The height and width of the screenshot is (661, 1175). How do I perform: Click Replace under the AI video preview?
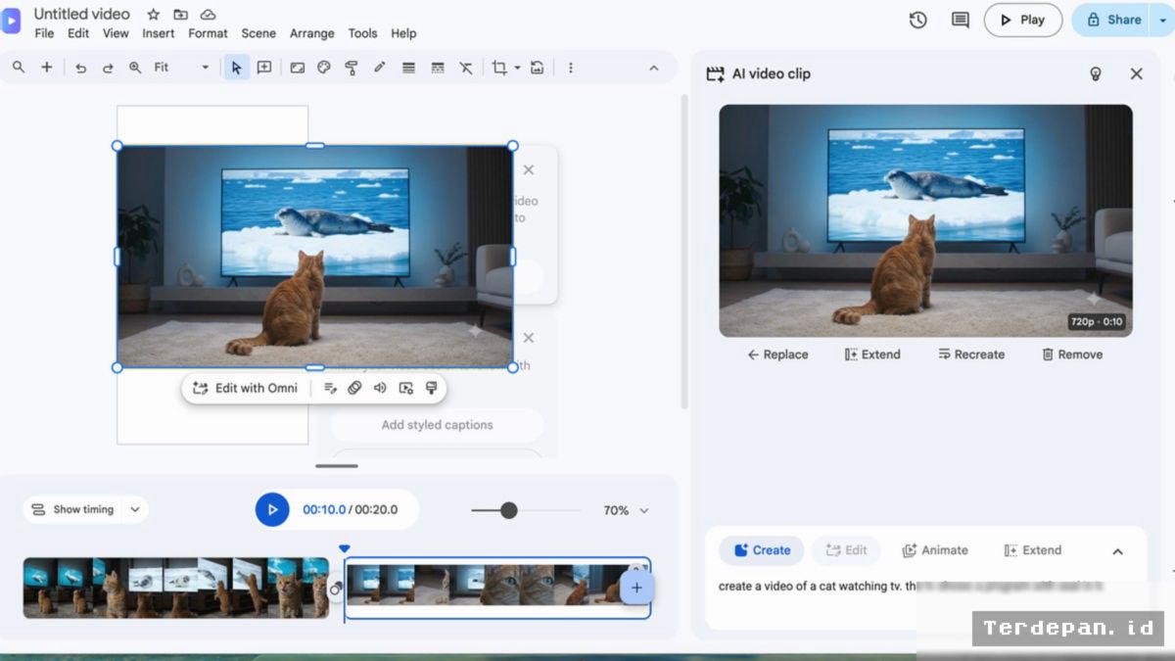click(x=777, y=354)
